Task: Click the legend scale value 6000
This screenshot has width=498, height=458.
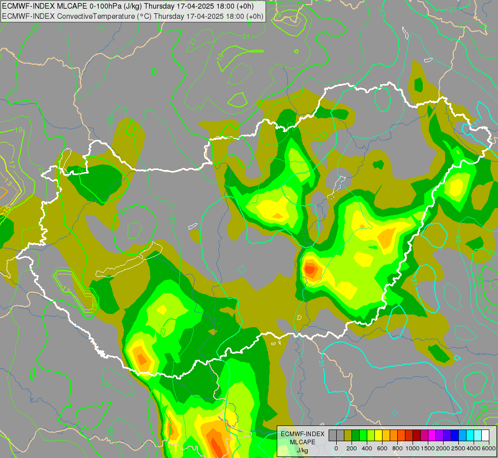Action: pyautogui.click(x=489, y=448)
